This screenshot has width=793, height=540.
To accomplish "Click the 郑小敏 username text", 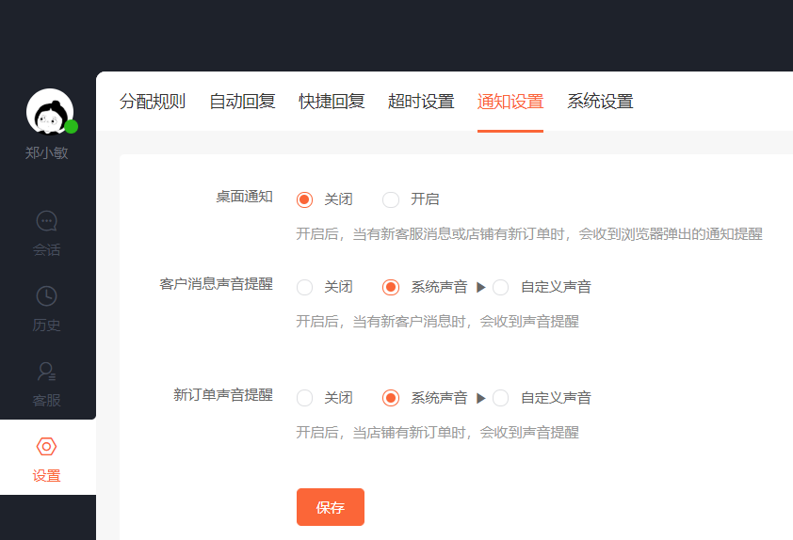I will pyautogui.click(x=46, y=152).
